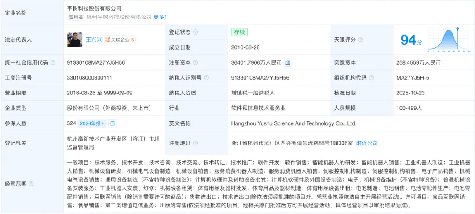The height and width of the screenshot is (214, 475).
Task: Expand 更多1 former company names
Action: [x=160, y=17]
